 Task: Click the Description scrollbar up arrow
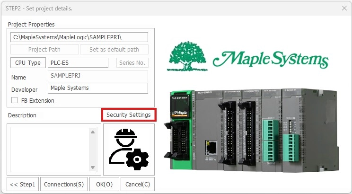click(x=93, y=132)
